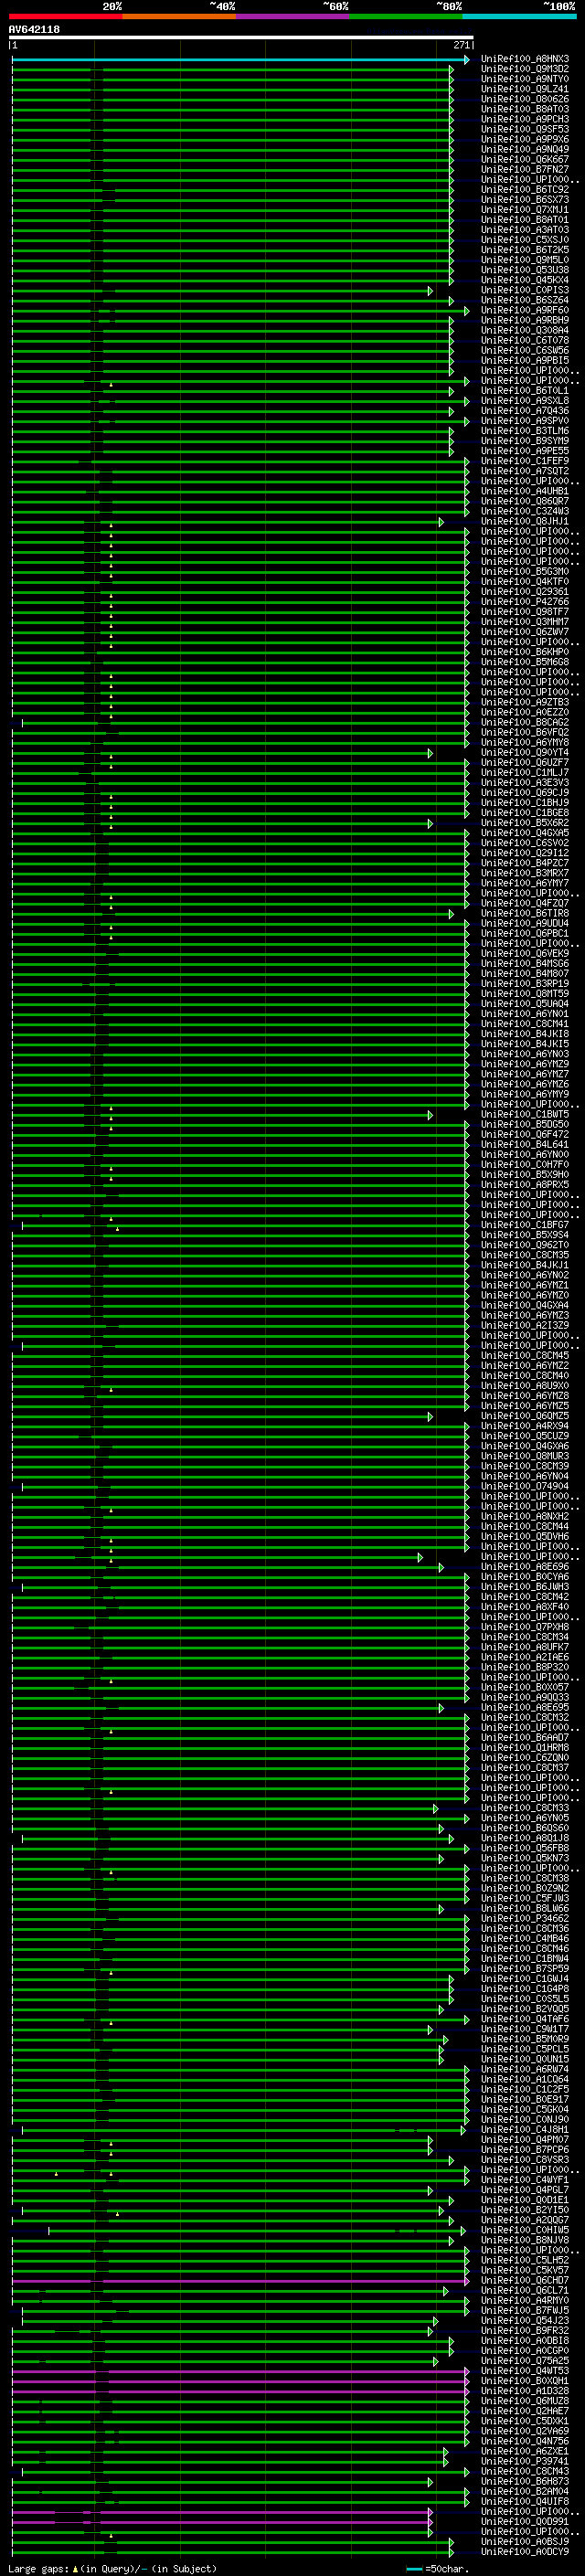Open the UniRef100_Q9M5L0 hit
Screen dimensions: 585x2576
525,260
